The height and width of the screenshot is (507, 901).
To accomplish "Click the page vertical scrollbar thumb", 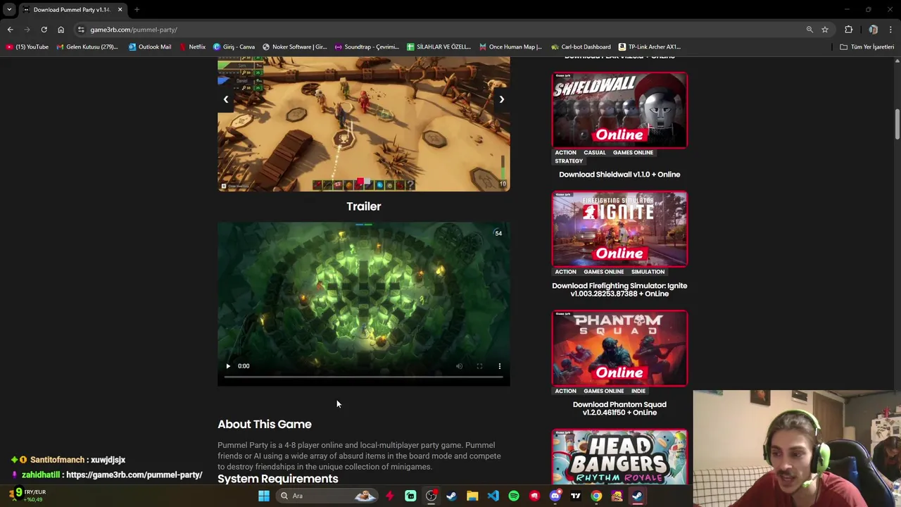I will pos(897,125).
